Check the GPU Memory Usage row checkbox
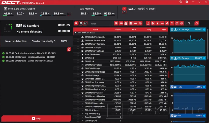Viewport: 209px width, 123px height. click(78, 93)
